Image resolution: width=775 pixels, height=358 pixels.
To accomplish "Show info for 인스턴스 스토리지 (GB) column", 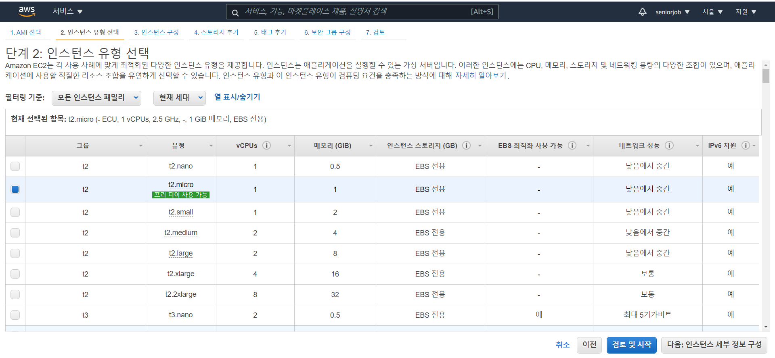I will tap(466, 146).
